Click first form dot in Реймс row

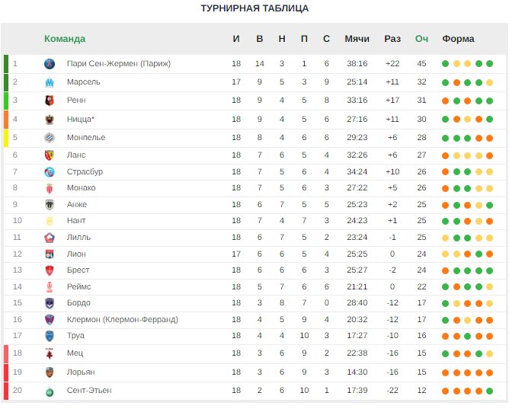point(445,286)
